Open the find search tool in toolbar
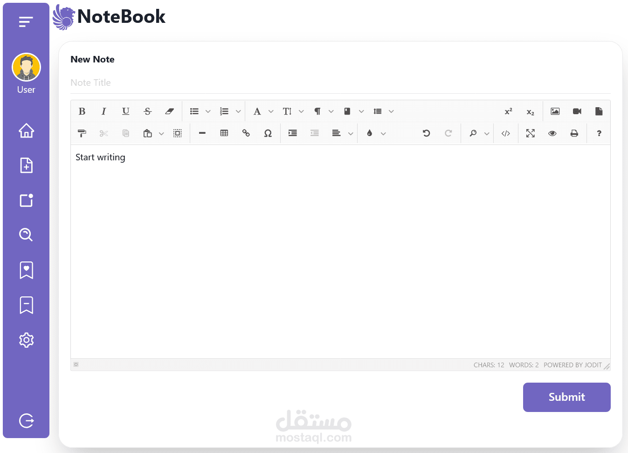This screenshot has width=628, height=453. [473, 133]
